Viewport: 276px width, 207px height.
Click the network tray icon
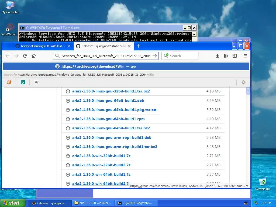tap(256, 203)
